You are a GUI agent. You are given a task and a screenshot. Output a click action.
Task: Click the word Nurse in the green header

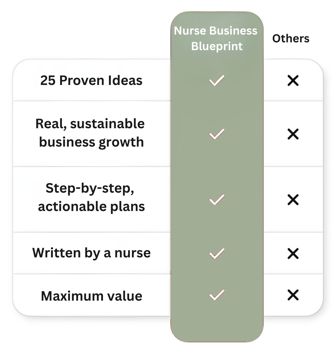(189, 31)
